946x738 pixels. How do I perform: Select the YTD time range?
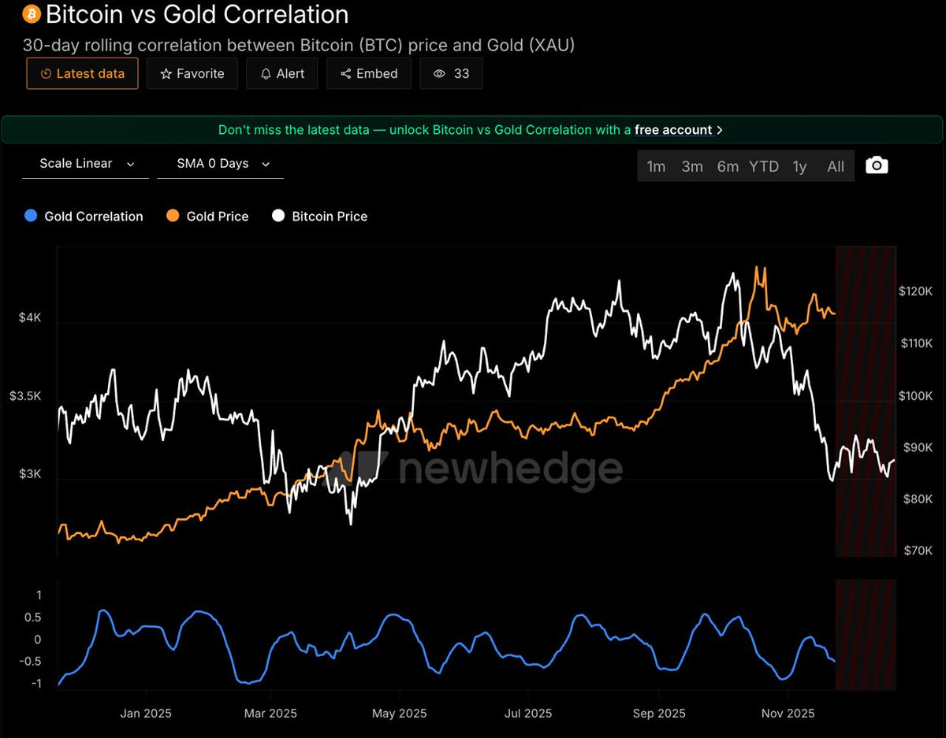click(764, 166)
